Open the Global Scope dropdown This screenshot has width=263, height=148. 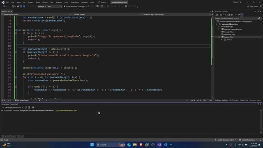(107, 14)
